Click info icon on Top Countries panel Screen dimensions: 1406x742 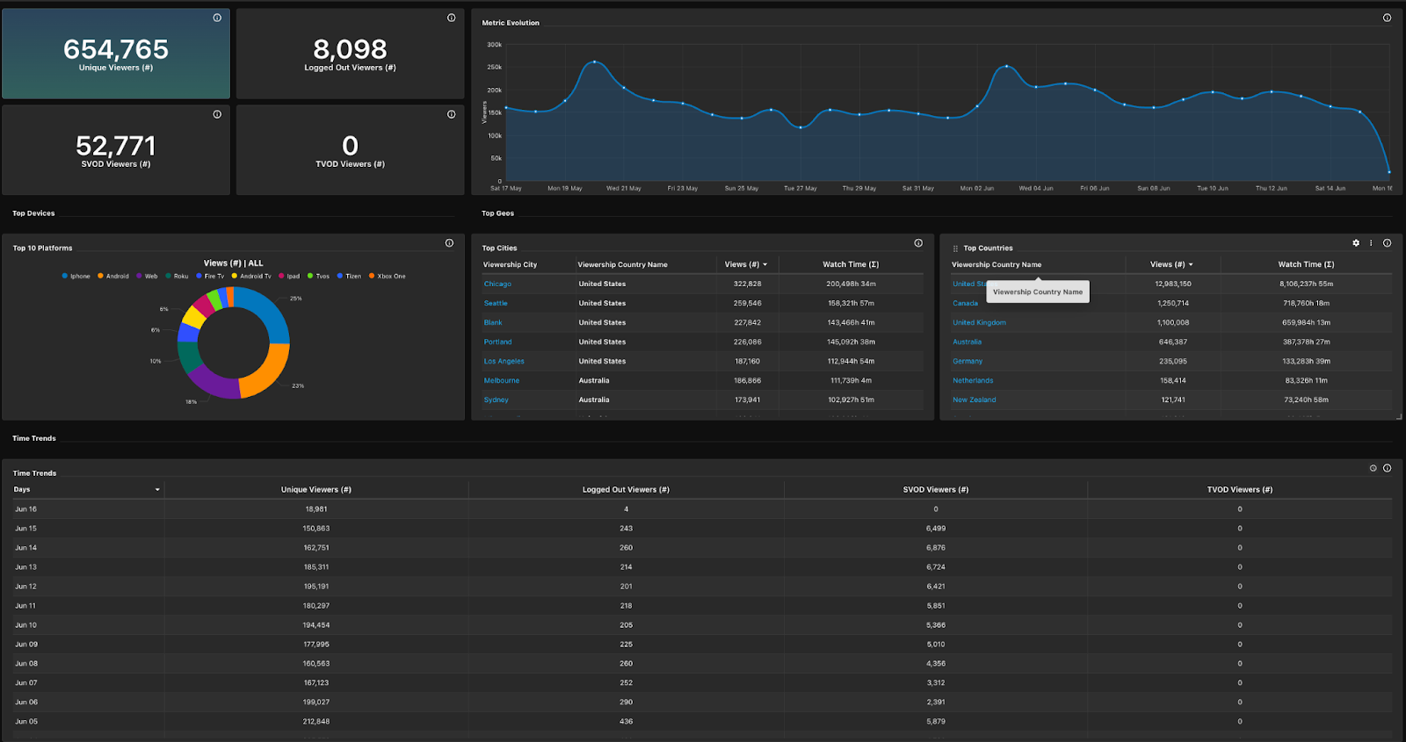point(1387,243)
